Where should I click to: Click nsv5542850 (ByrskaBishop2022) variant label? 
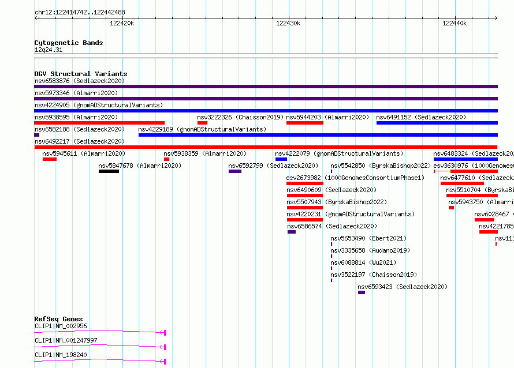[x=381, y=166]
